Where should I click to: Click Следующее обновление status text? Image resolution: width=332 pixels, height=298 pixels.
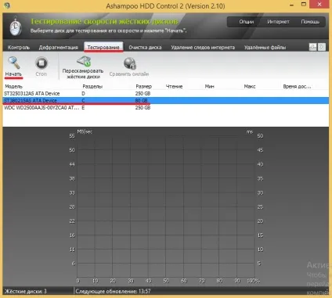113,291
